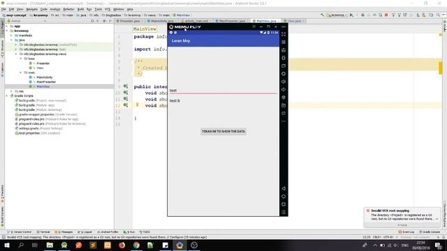Open File Explorer from the taskbar
Viewport: 447px width, 251px height.
click(50, 245)
